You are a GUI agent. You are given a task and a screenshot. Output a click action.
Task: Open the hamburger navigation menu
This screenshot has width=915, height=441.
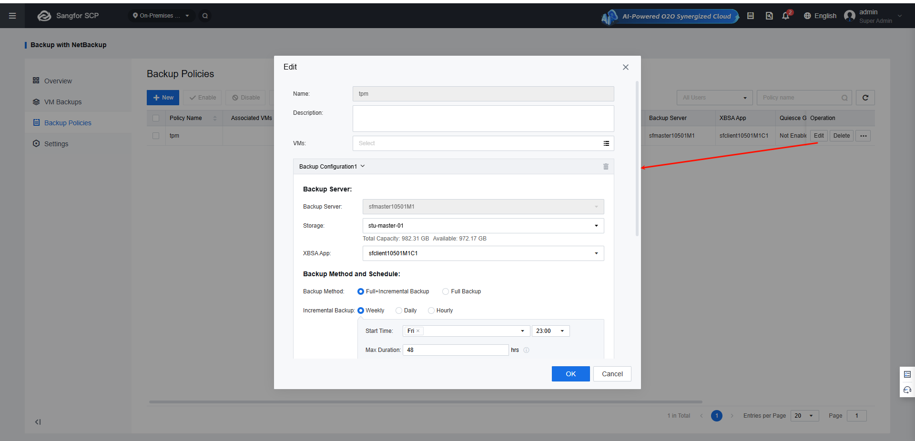(12, 16)
